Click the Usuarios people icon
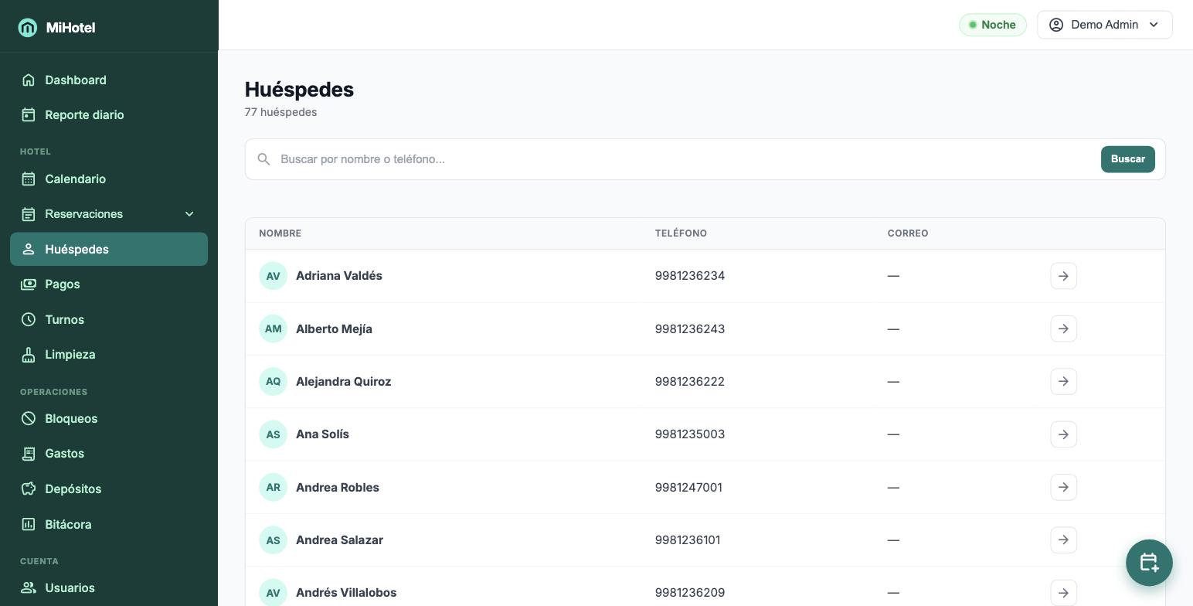 coord(29,587)
